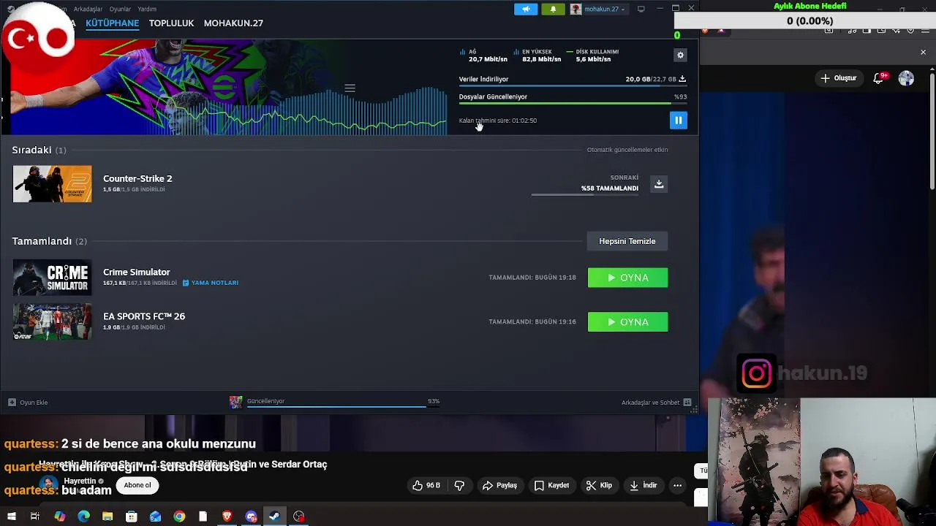Dislike the YouTube video
This screenshot has width=936, height=526.
point(459,485)
